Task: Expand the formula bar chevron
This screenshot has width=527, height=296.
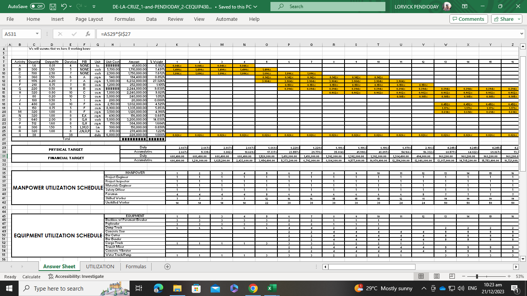Action: coord(522,34)
